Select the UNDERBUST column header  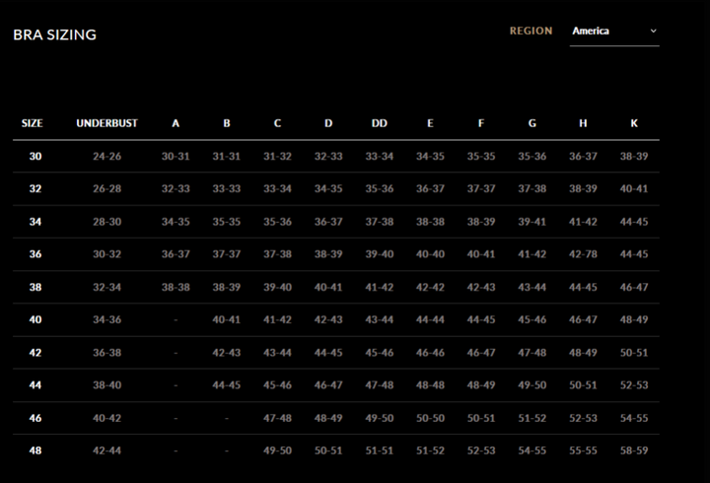[106, 124]
